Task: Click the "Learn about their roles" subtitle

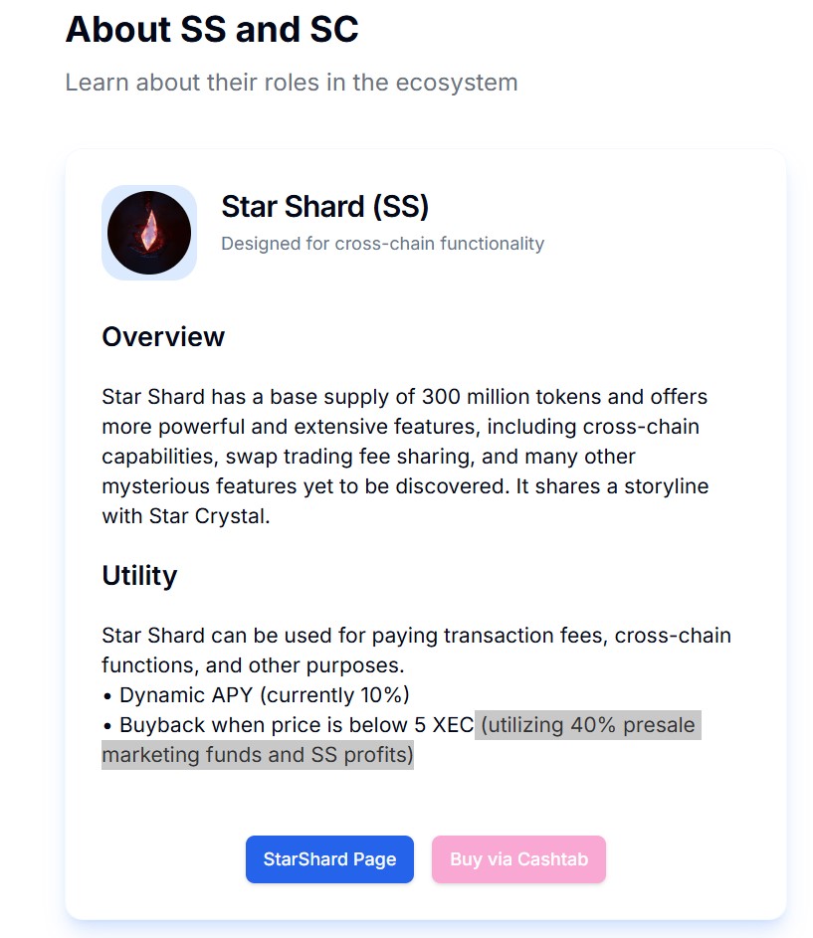Action: click(x=292, y=82)
